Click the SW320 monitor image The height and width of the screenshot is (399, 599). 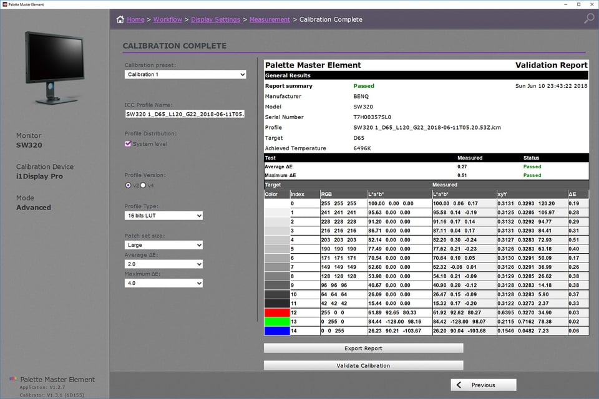[x=55, y=67]
